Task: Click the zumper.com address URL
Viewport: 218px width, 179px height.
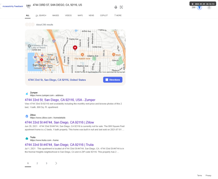Action: pos(47,96)
